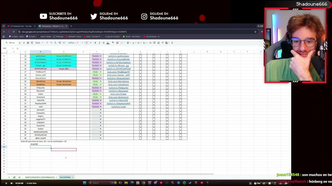Check third checkbox in MarioTQ row
332x186 pixels.
[167, 100]
